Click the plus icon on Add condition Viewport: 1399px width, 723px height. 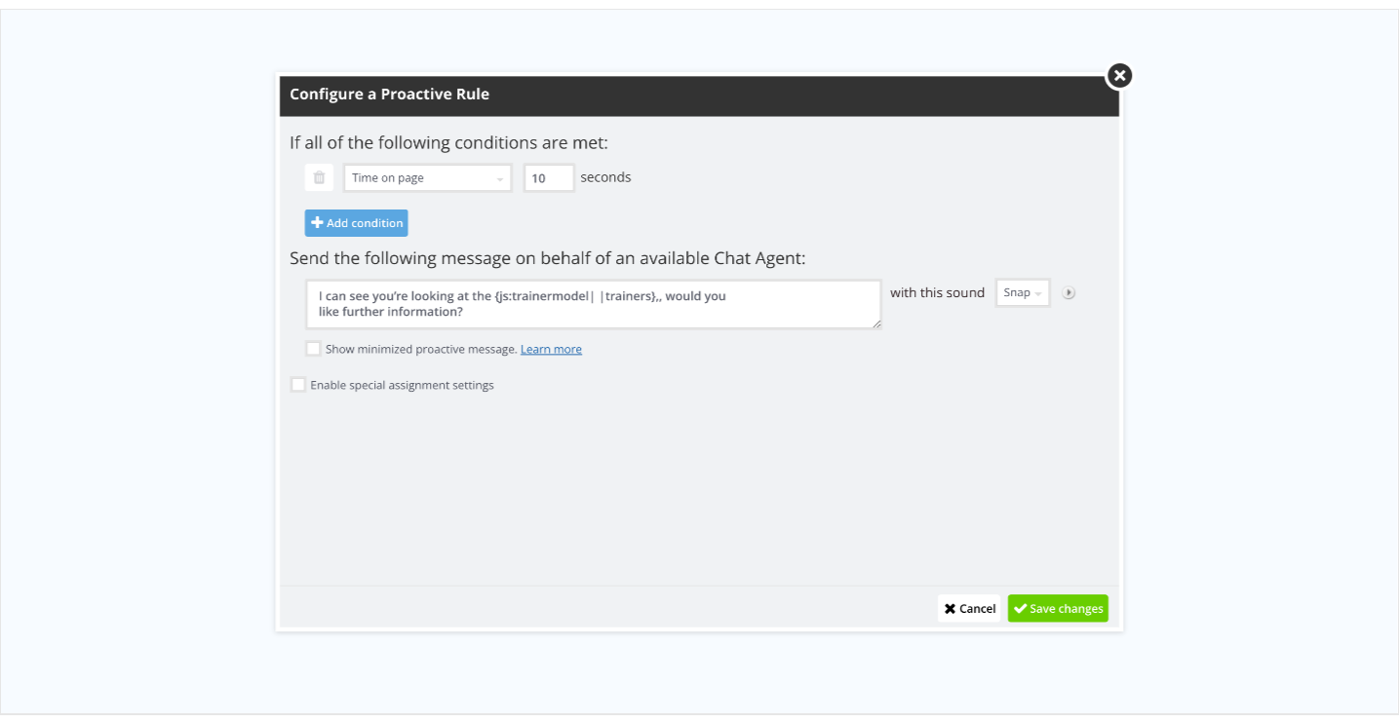tap(317, 223)
